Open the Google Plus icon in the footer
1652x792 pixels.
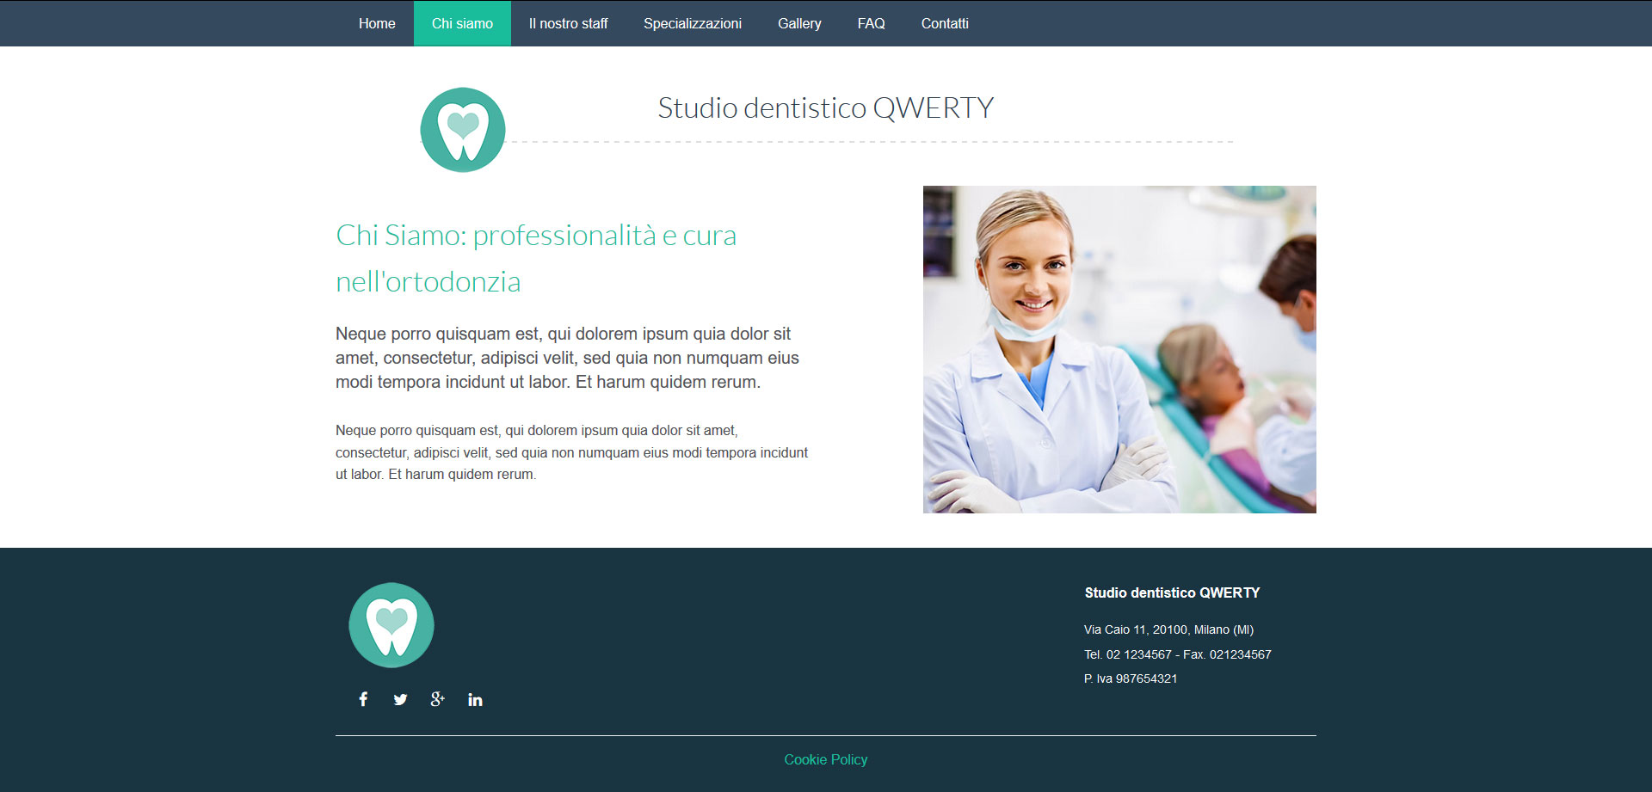(437, 699)
